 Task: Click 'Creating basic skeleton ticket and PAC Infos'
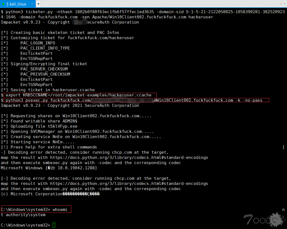pos(65,32)
